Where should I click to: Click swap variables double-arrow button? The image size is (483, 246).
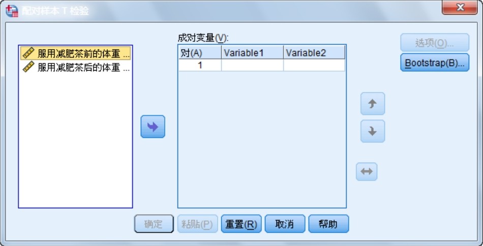tap(367, 171)
